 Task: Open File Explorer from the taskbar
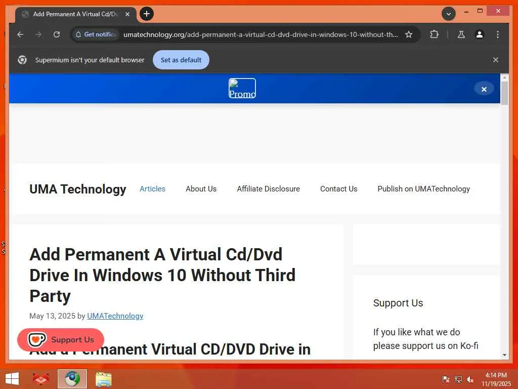103,379
